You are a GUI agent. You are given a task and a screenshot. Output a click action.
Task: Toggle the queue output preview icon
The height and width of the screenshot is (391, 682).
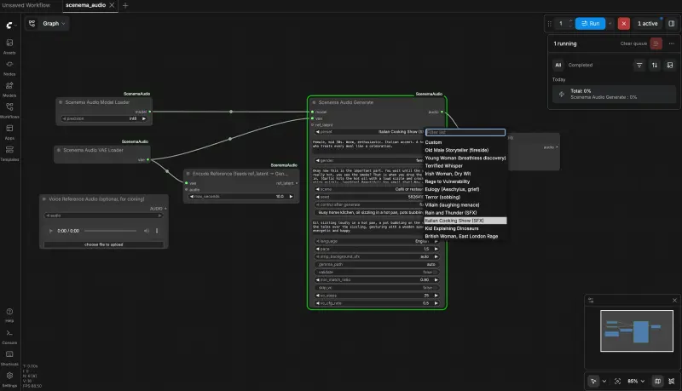click(670, 65)
